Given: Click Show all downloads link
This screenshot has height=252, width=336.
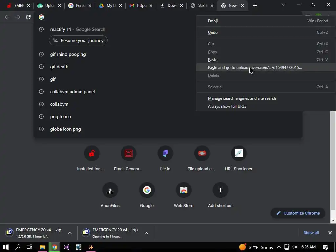Looking at the screenshot, I should [311, 233].
